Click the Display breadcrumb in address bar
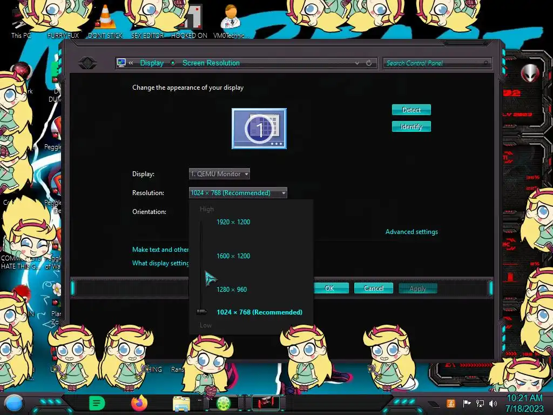Image resolution: width=553 pixels, height=415 pixels. pyautogui.click(x=152, y=63)
